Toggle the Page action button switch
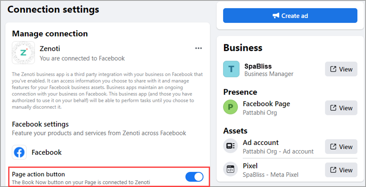366x187 pixels. point(194,177)
